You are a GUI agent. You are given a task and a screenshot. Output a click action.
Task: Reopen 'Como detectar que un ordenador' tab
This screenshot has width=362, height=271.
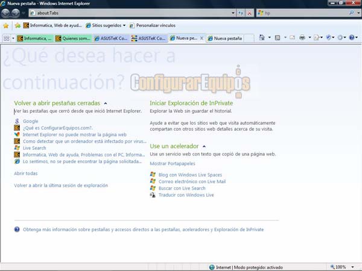(x=84, y=142)
